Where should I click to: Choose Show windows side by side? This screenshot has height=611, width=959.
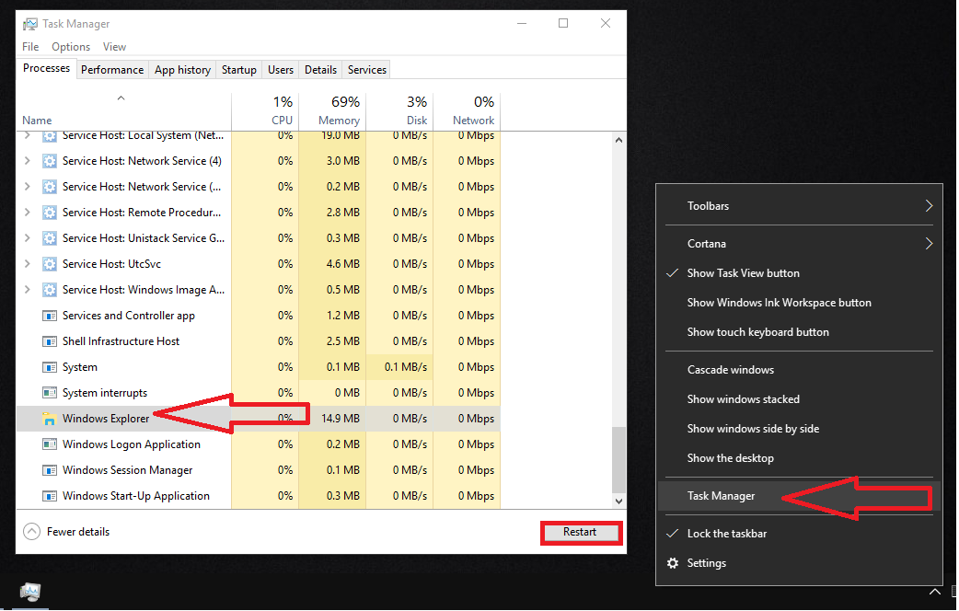(x=799, y=428)
